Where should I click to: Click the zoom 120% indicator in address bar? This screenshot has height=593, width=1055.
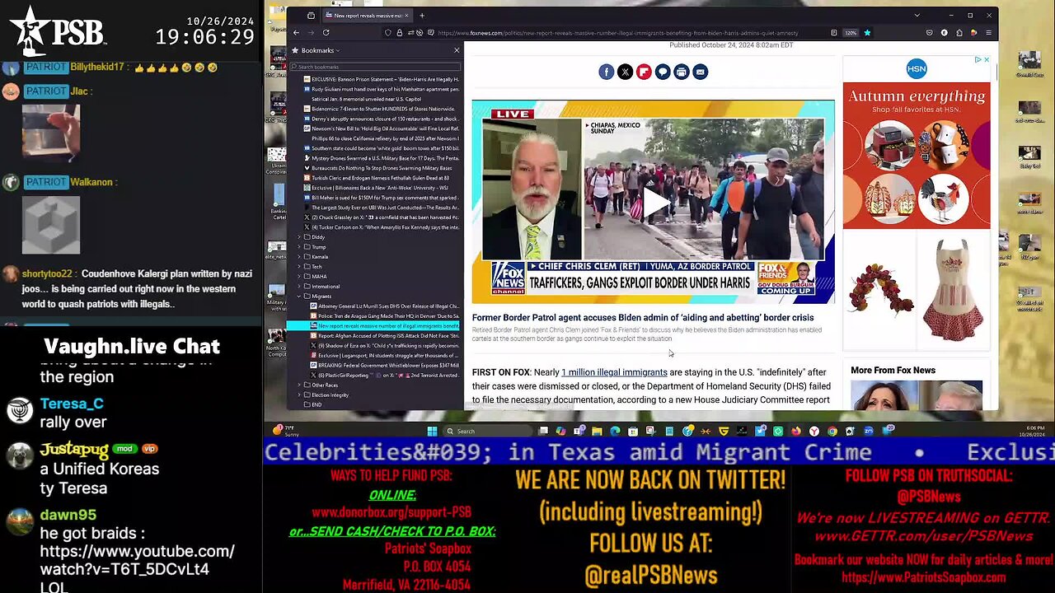[851, 32]
